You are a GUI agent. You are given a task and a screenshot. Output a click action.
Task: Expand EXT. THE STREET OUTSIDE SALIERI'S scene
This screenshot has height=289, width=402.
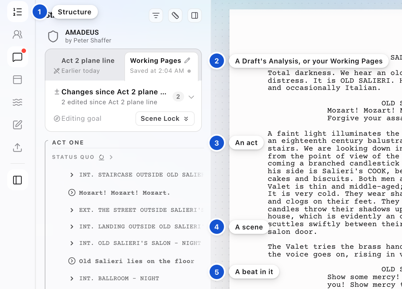(72, 210)
